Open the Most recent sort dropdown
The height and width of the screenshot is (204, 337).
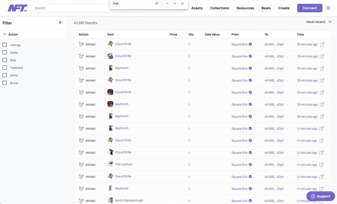coord(319,22)
